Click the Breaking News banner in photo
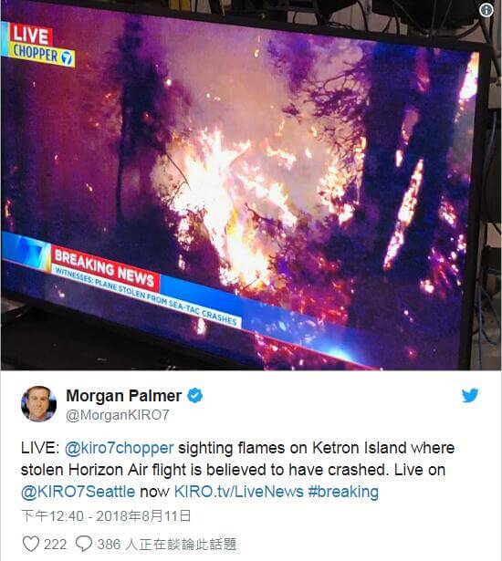The image size is (502, 561). click(x=105, y=268)
